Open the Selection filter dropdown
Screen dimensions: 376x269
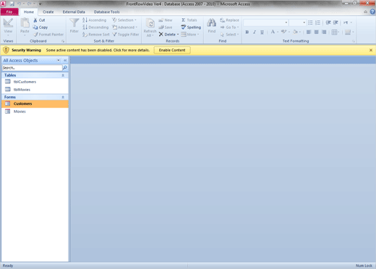coord(124,20)
